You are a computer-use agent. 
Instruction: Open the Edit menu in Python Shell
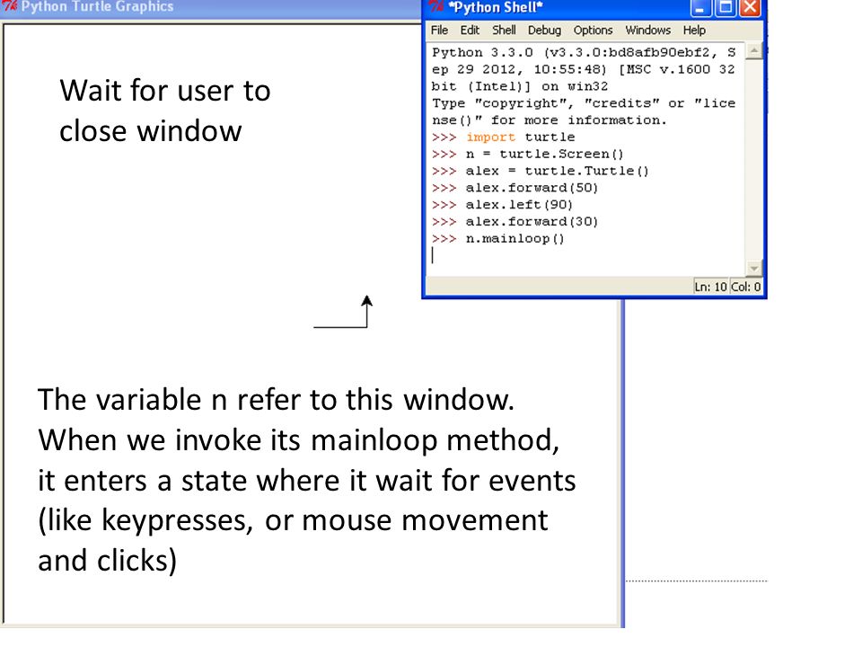(470, 31)
